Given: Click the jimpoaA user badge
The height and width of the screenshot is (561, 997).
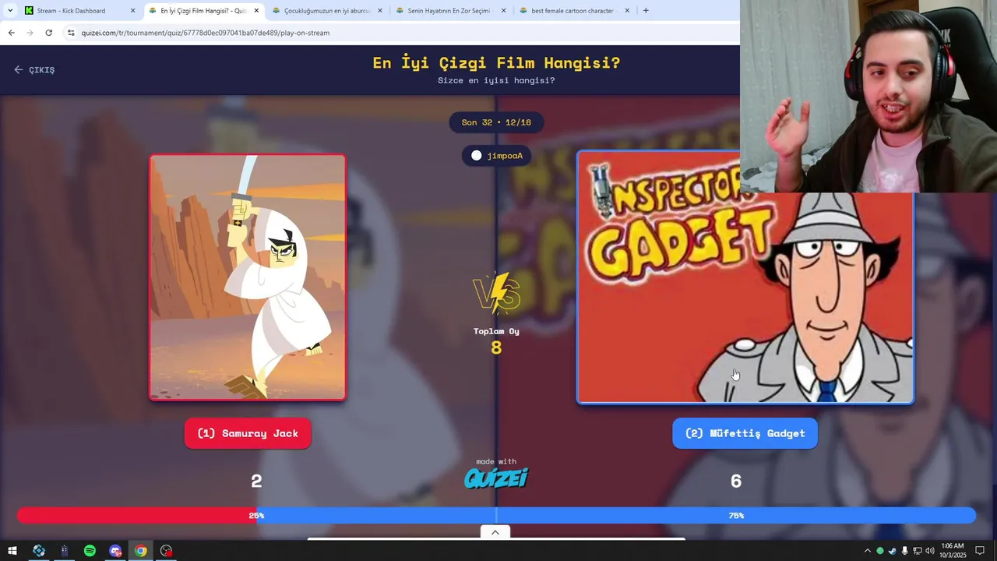Looking at the screenshot, I should 496,156.
